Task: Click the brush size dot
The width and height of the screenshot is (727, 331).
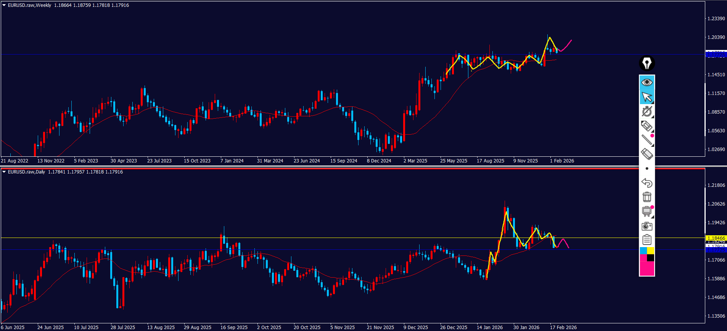Action: 647,169
